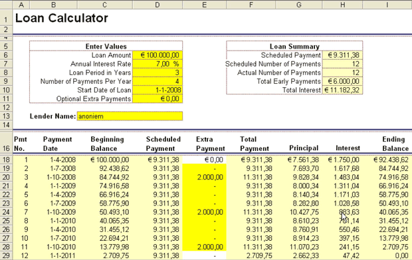Click the Payment Date column heading
This screenshot has height=260, width=412.
[57, 144]
